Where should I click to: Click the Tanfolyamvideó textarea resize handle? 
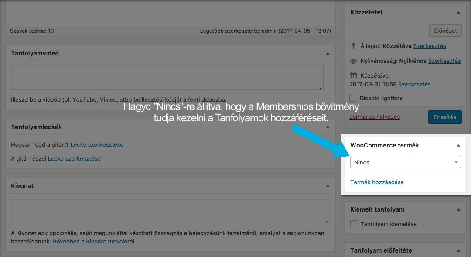pos(321,87)
